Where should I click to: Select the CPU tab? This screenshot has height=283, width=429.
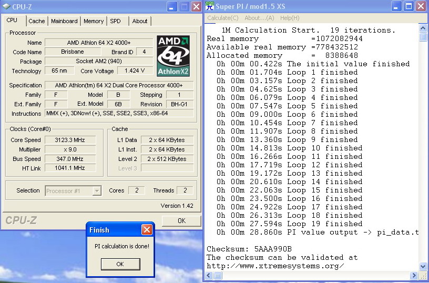12,21
